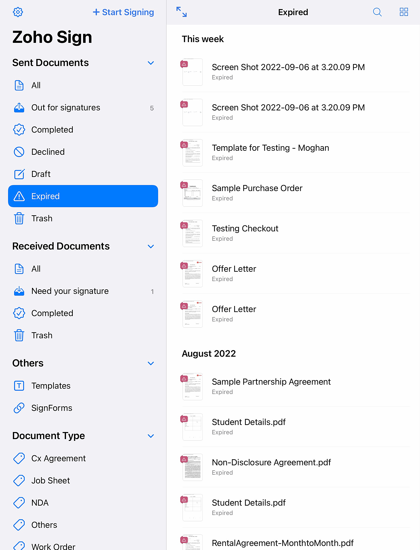Select the Declined circle-slash icon
420x550 pixels.
[x=19, y=152]
